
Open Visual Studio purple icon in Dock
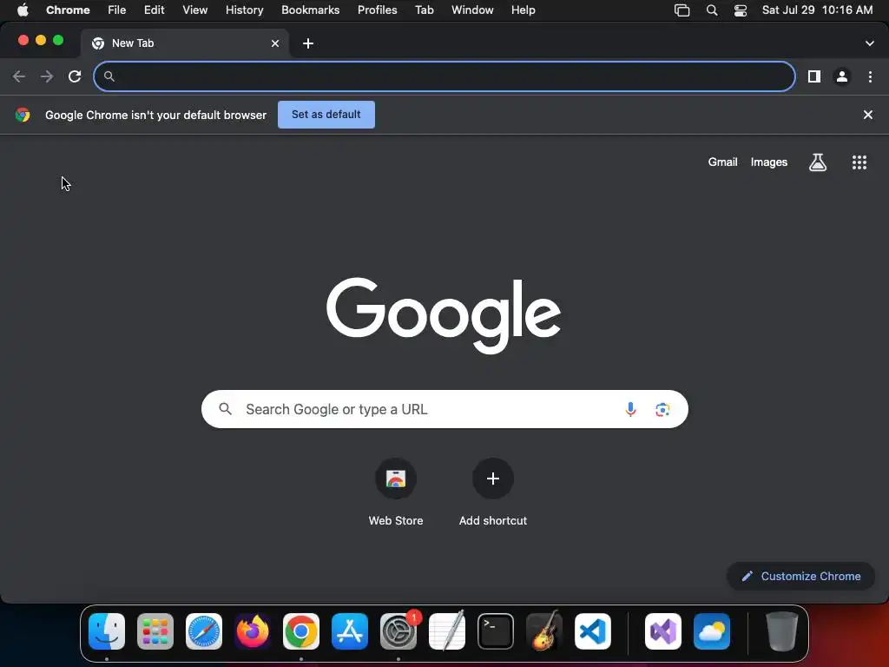click(x=663, y=631)
